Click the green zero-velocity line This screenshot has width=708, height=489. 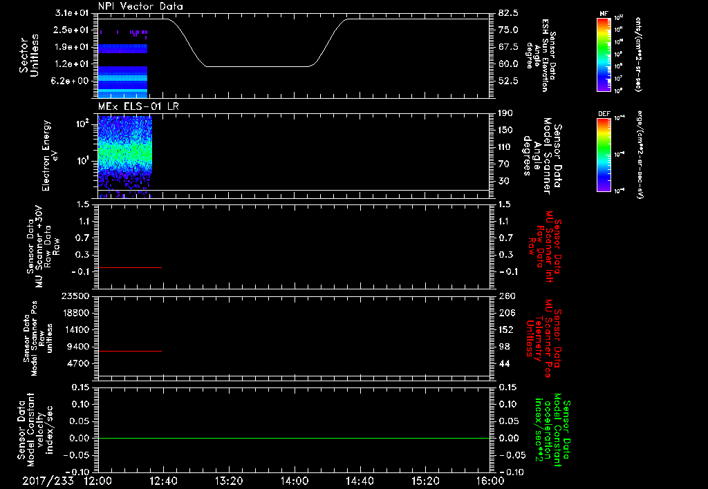tap(294, 438)
